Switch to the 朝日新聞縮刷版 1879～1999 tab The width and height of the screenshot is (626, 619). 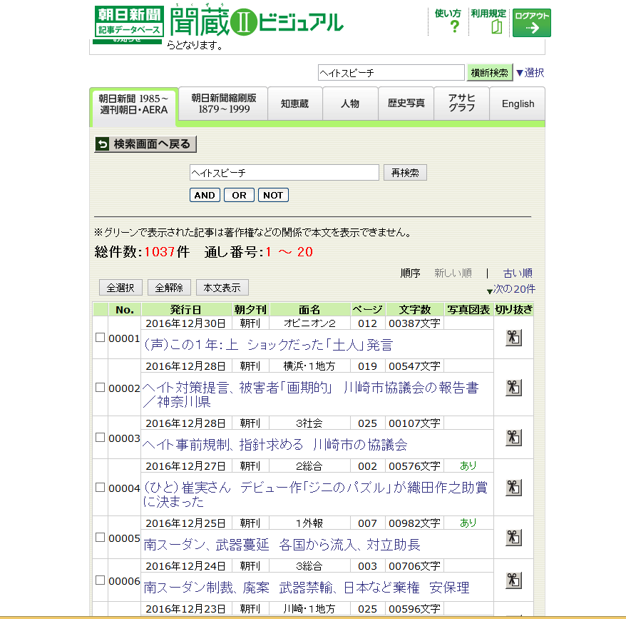click(224, 104)
